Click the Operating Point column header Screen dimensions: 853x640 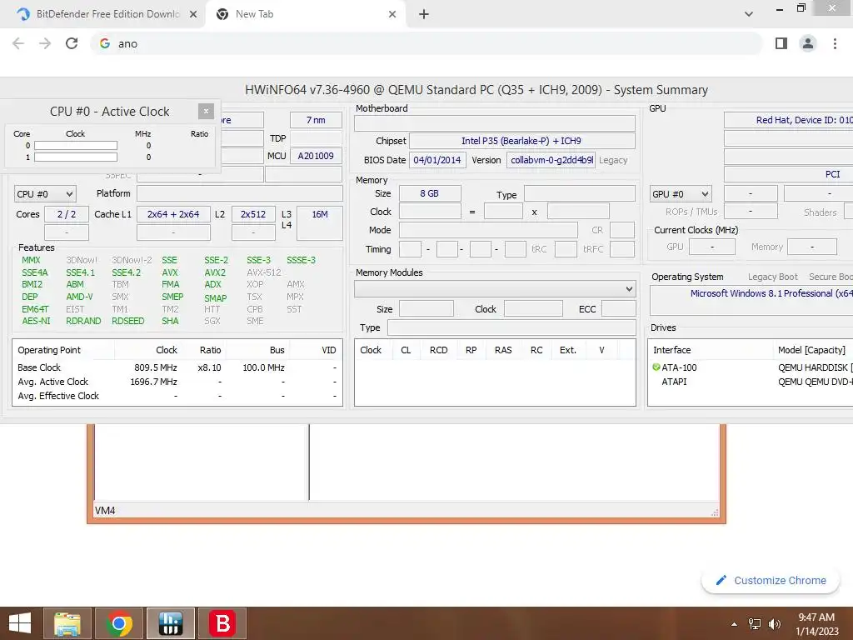click(x=63, y=350)
